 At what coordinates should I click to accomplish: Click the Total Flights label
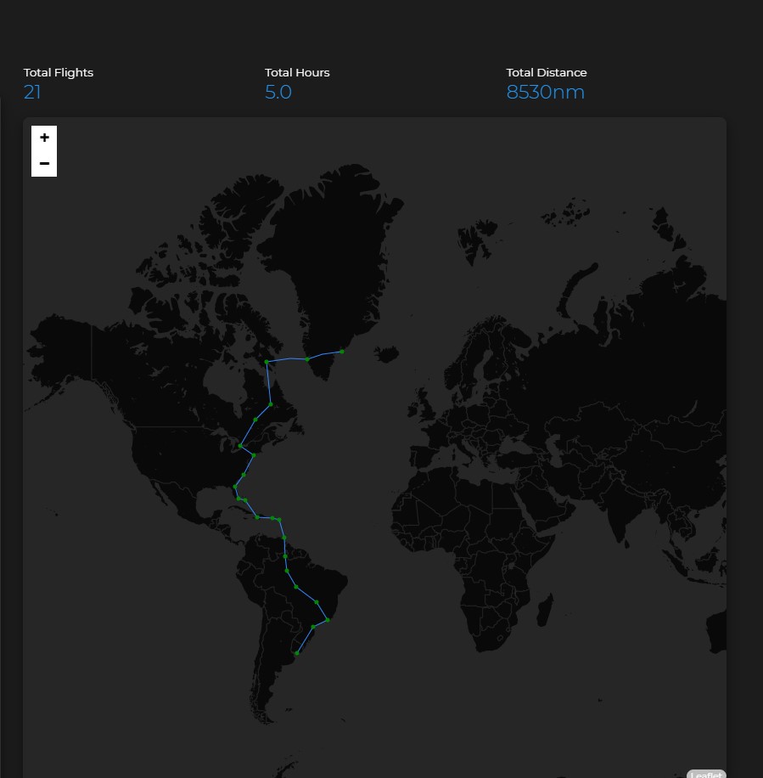pyautogui.click(x=59, y=73)
